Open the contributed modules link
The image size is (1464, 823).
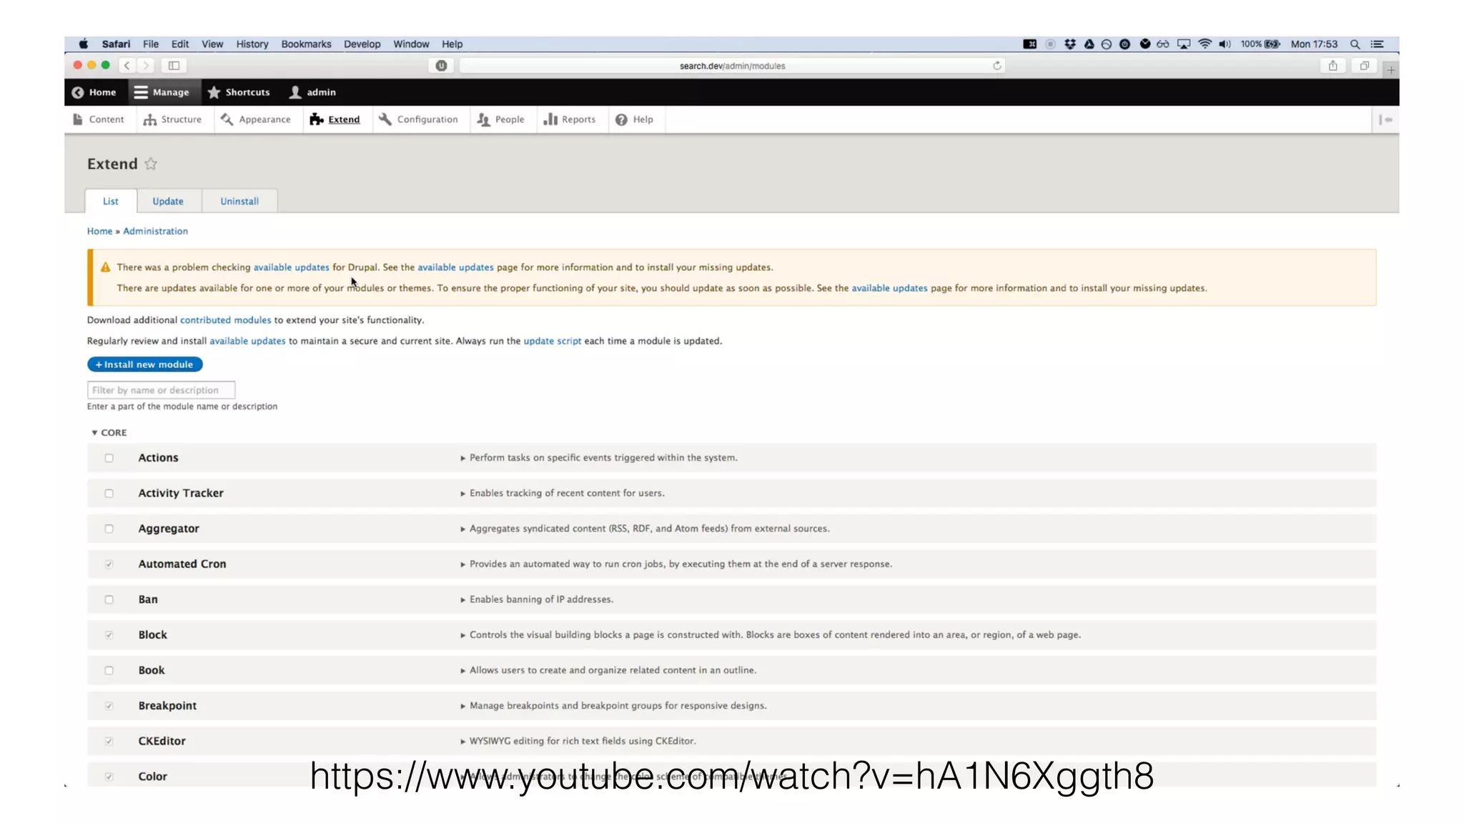click(225, 320)
